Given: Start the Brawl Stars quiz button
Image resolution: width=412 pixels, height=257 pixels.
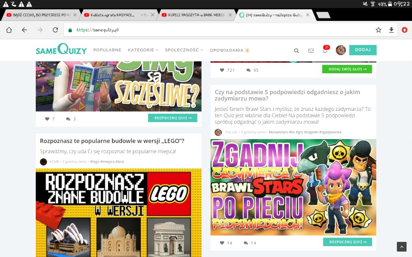Looking at the screenshot, I should pos(347,242).
